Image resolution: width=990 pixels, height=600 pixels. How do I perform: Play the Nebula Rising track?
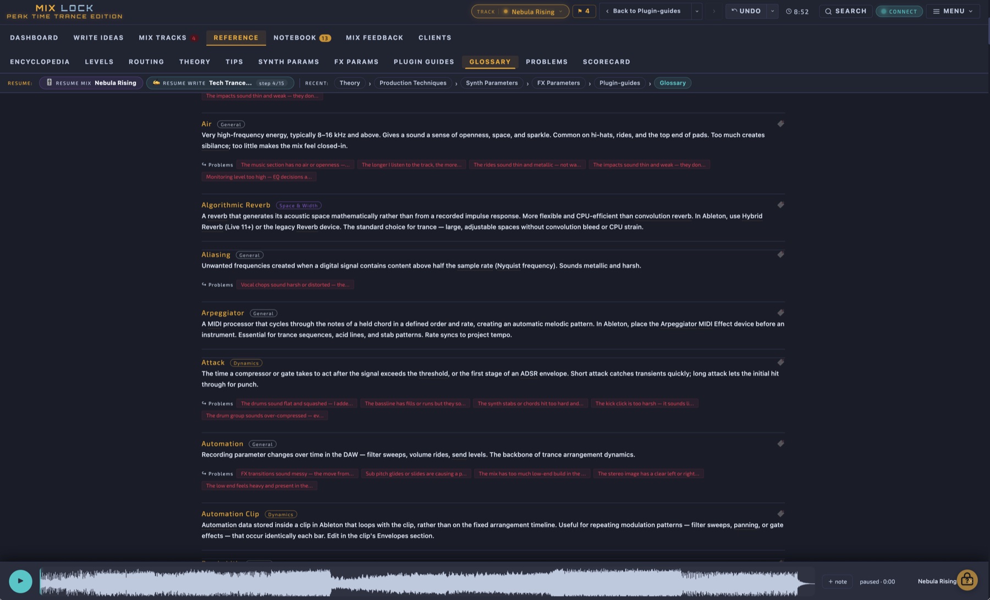[x=20, y=581]
